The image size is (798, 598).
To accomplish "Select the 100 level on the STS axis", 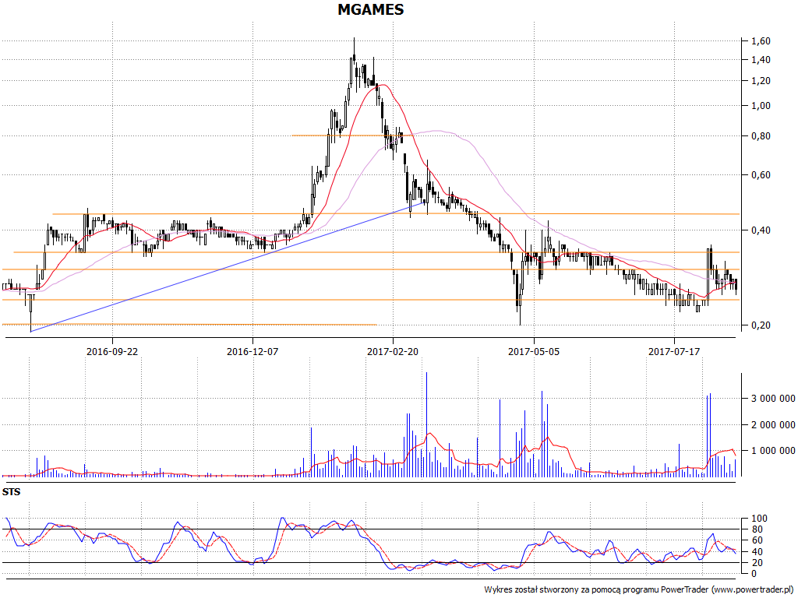I will [758, 519].
